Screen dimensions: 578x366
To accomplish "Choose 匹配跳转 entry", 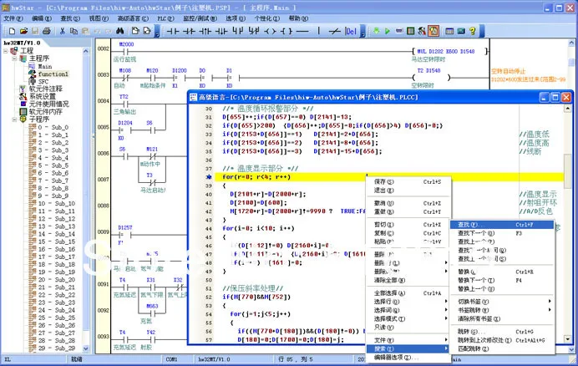I will [502, 348].
